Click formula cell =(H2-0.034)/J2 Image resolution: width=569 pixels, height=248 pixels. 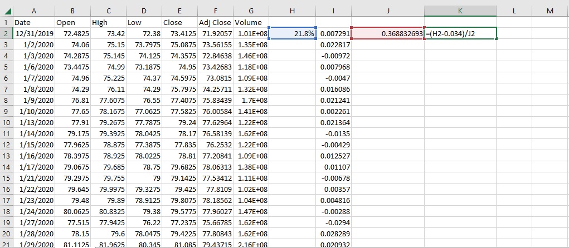tap(460, 34)
